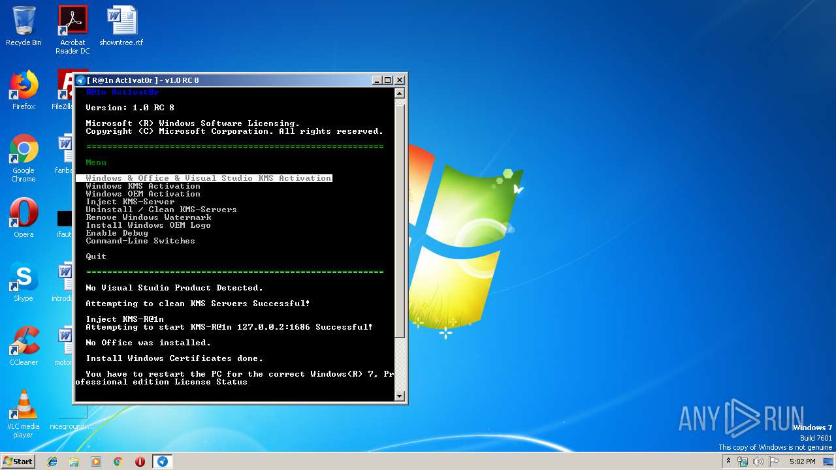Choose Remove Windows Watermark option
The height and width of the screenshot is (470, 836).
coord(148,217)
